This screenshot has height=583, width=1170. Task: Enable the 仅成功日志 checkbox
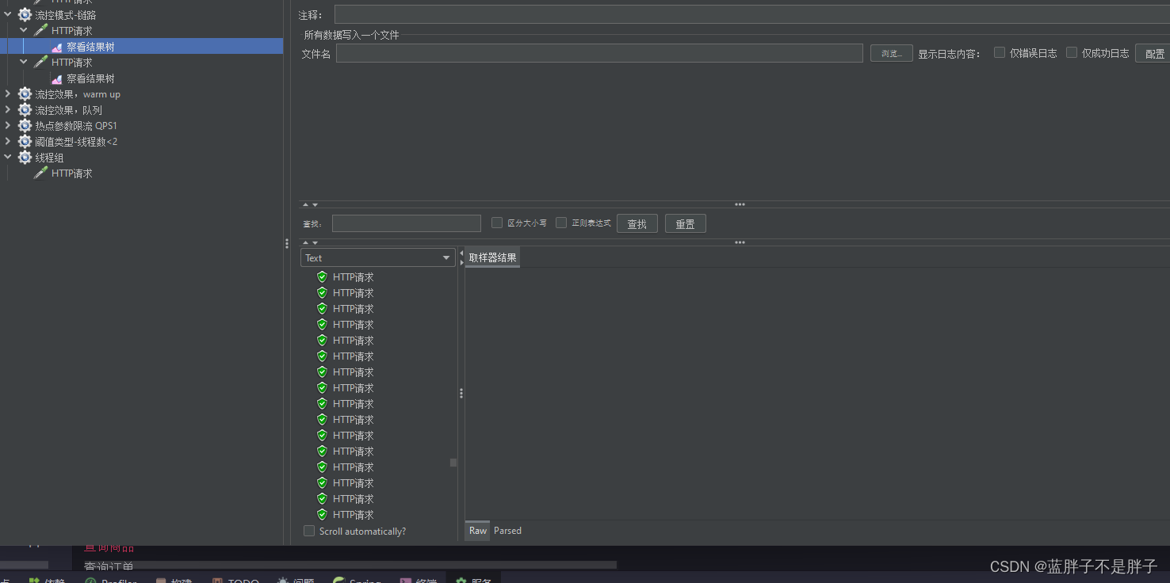click(1072, 52)
